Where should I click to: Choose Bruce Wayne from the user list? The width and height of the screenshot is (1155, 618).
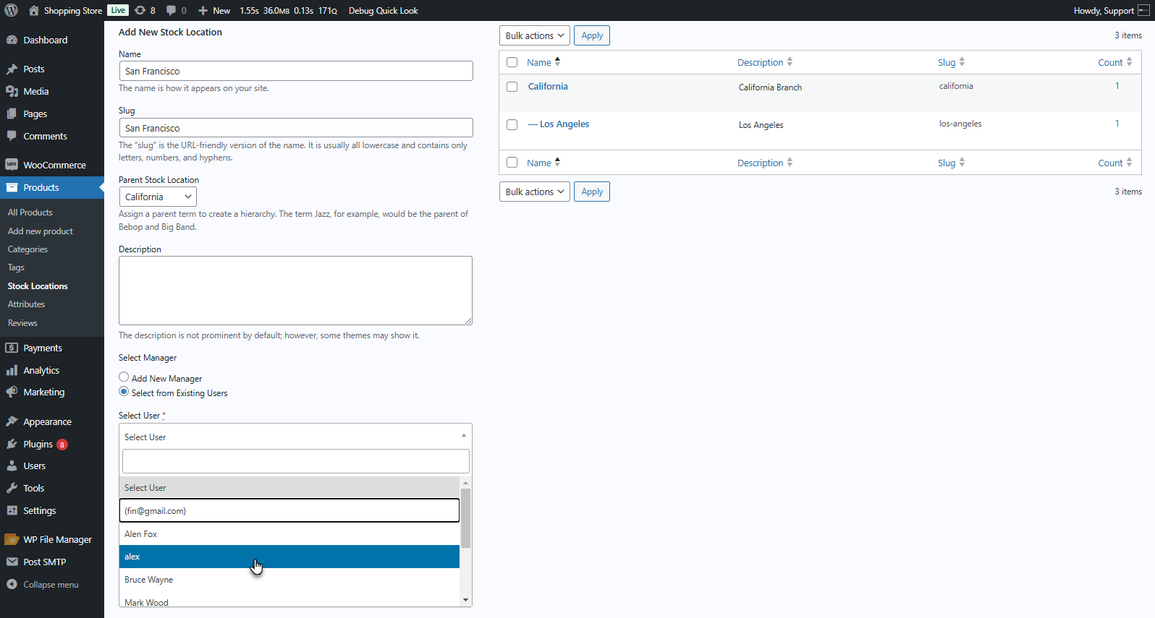(x=289, y=580)
